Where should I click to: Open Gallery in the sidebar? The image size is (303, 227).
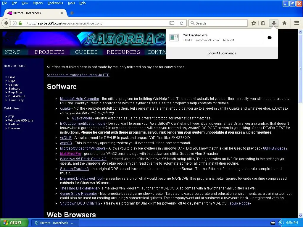[x=13, y=85]
